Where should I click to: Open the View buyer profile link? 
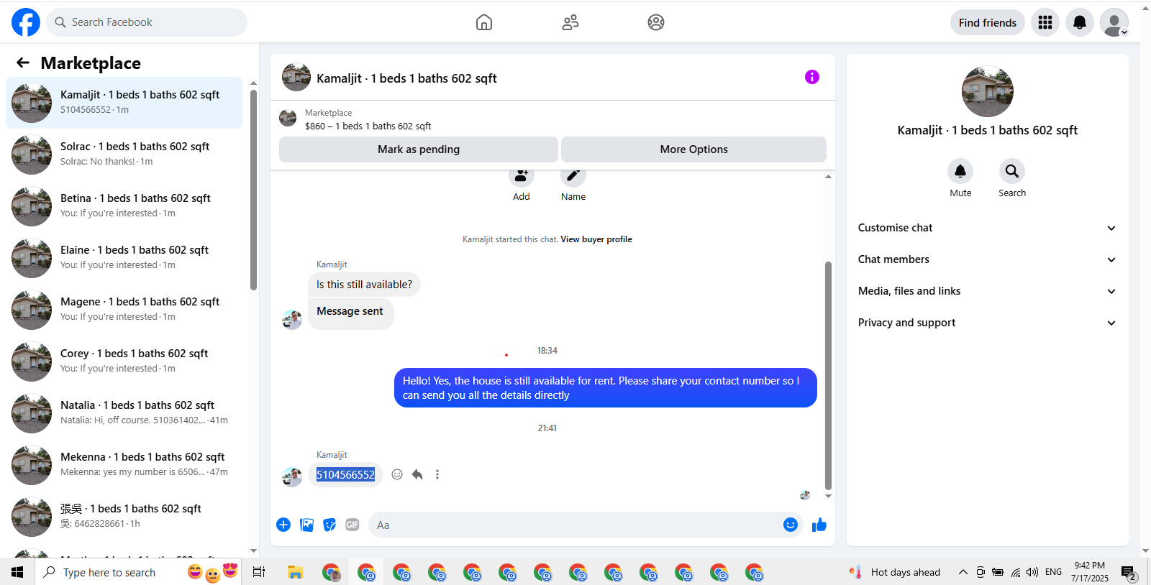click(596, 239)
